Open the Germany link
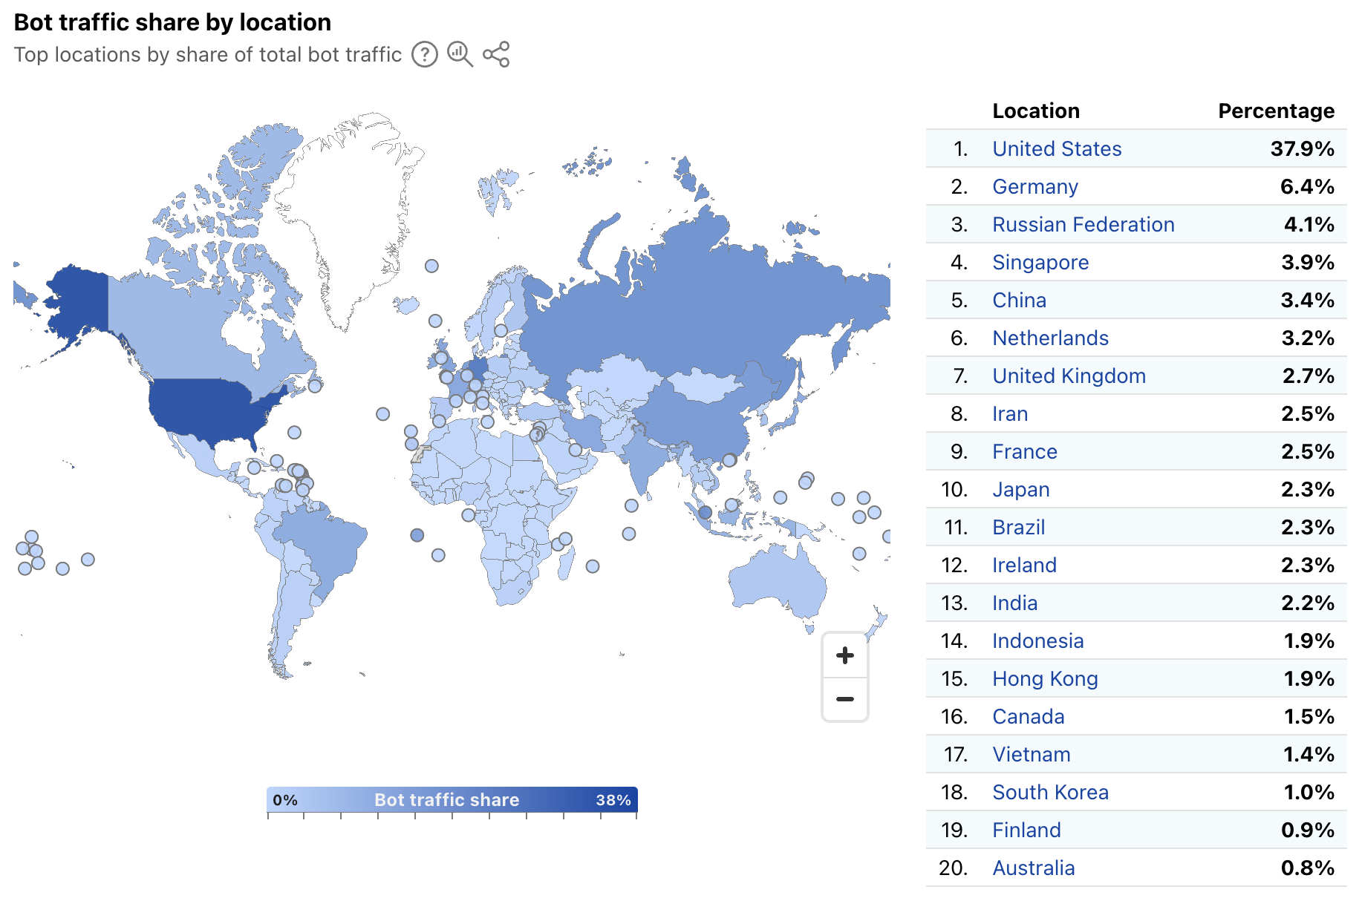The width and height of the screenshot is (1362, 901). pos(1035,187)
